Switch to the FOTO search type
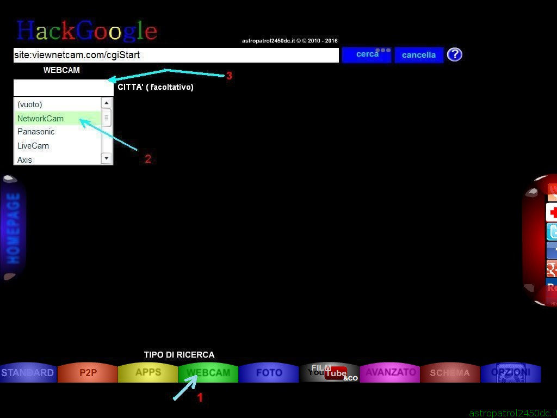The height and width of the screenshot is (418, 557). pos(269,372)
